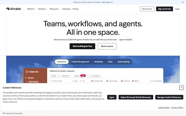Switch to the Project Management tab

80,62
